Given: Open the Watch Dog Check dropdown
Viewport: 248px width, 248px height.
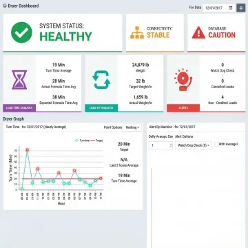Looking at the screenshot, I should click(194, 145).
